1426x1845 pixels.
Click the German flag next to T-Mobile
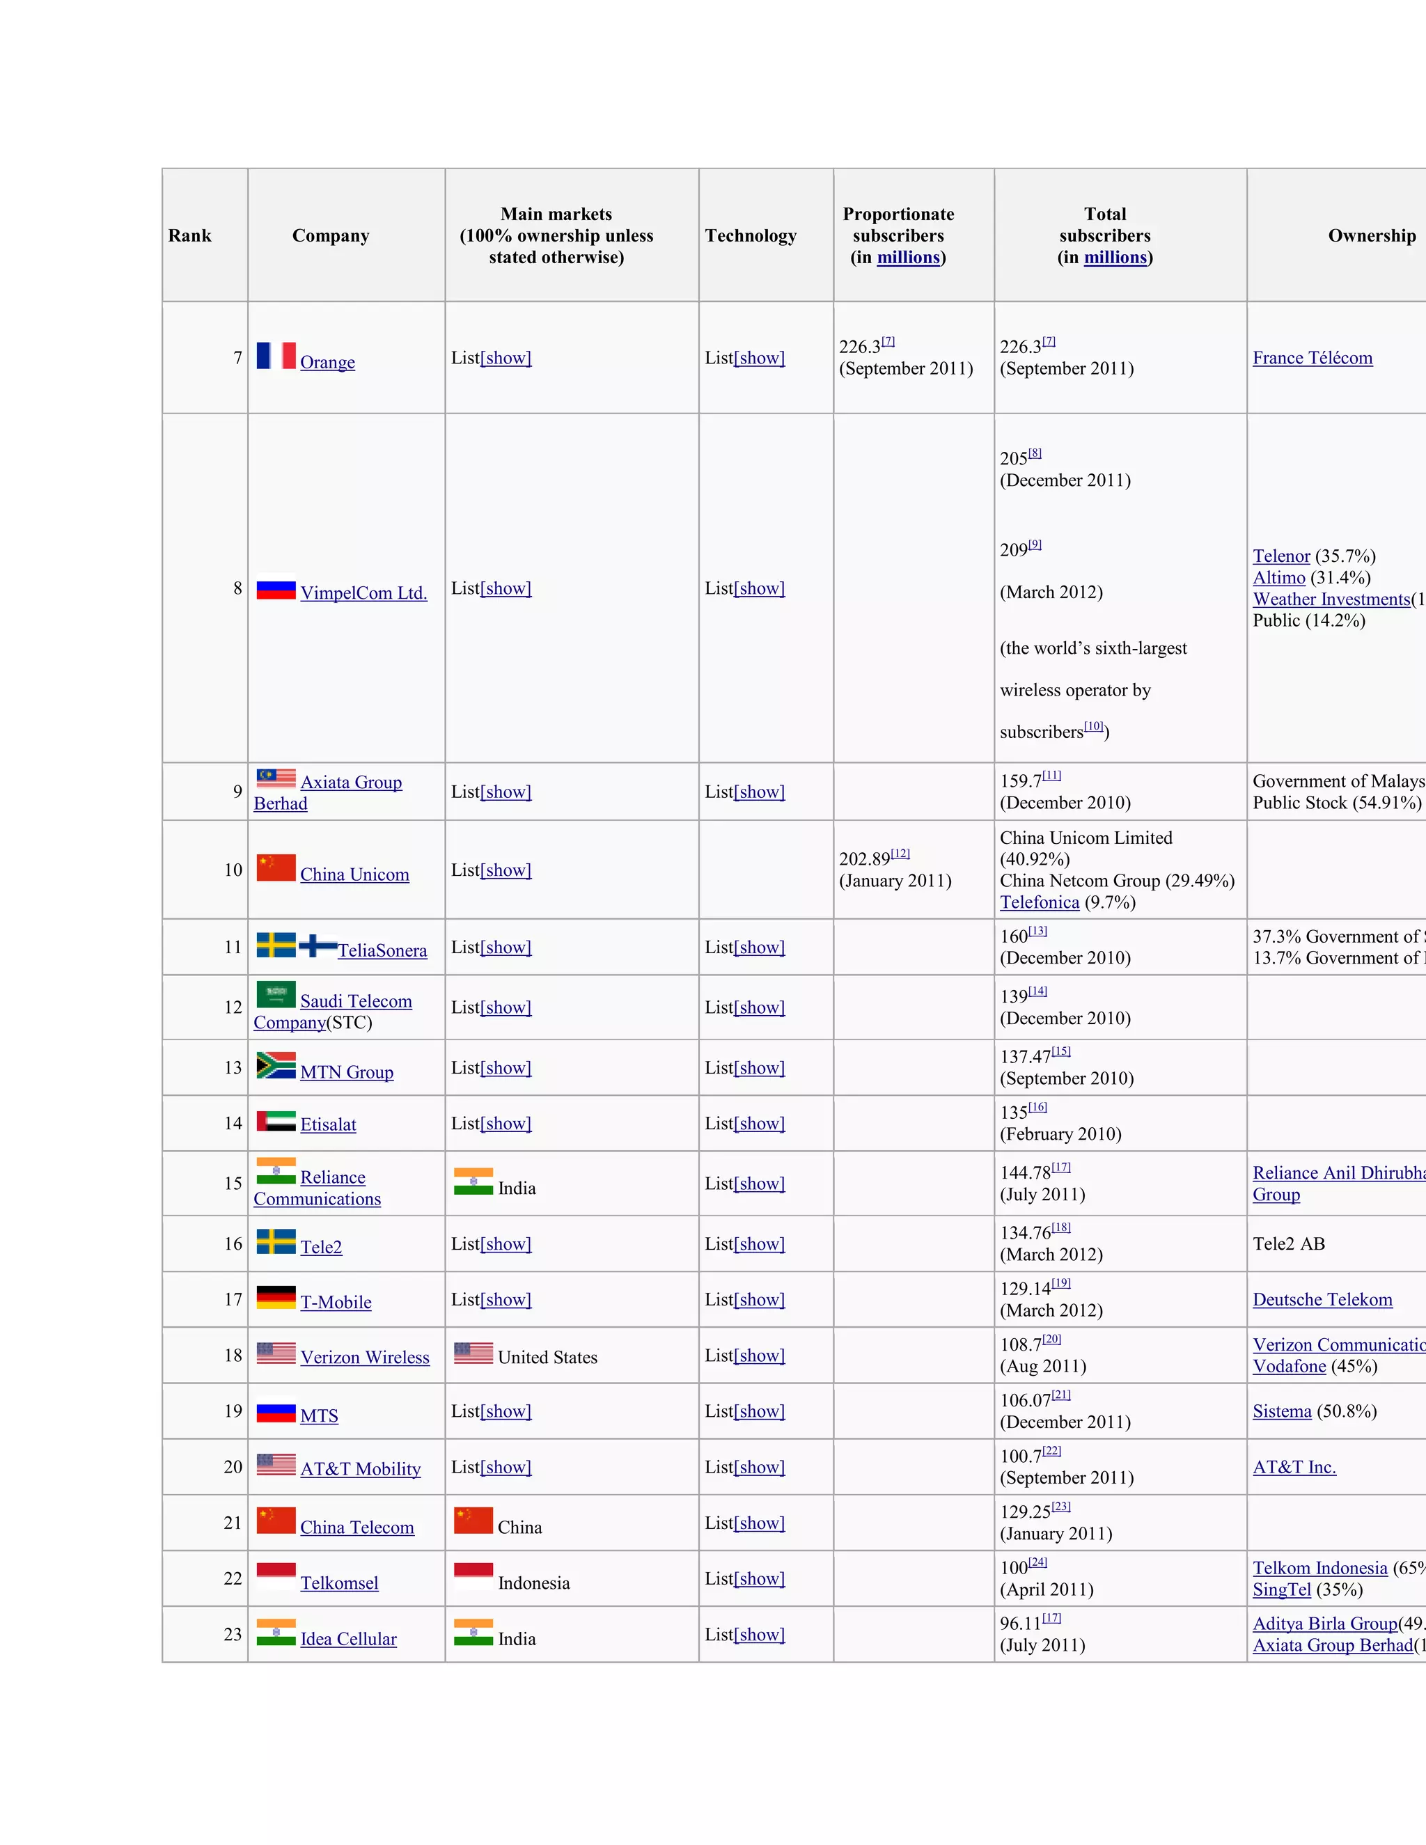pyautogui.click(x=276, y=1297)
